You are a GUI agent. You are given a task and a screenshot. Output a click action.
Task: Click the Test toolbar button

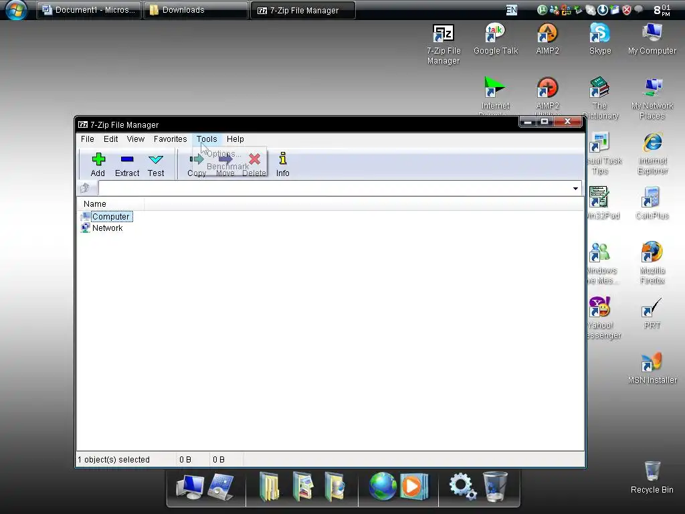point(155,165)
